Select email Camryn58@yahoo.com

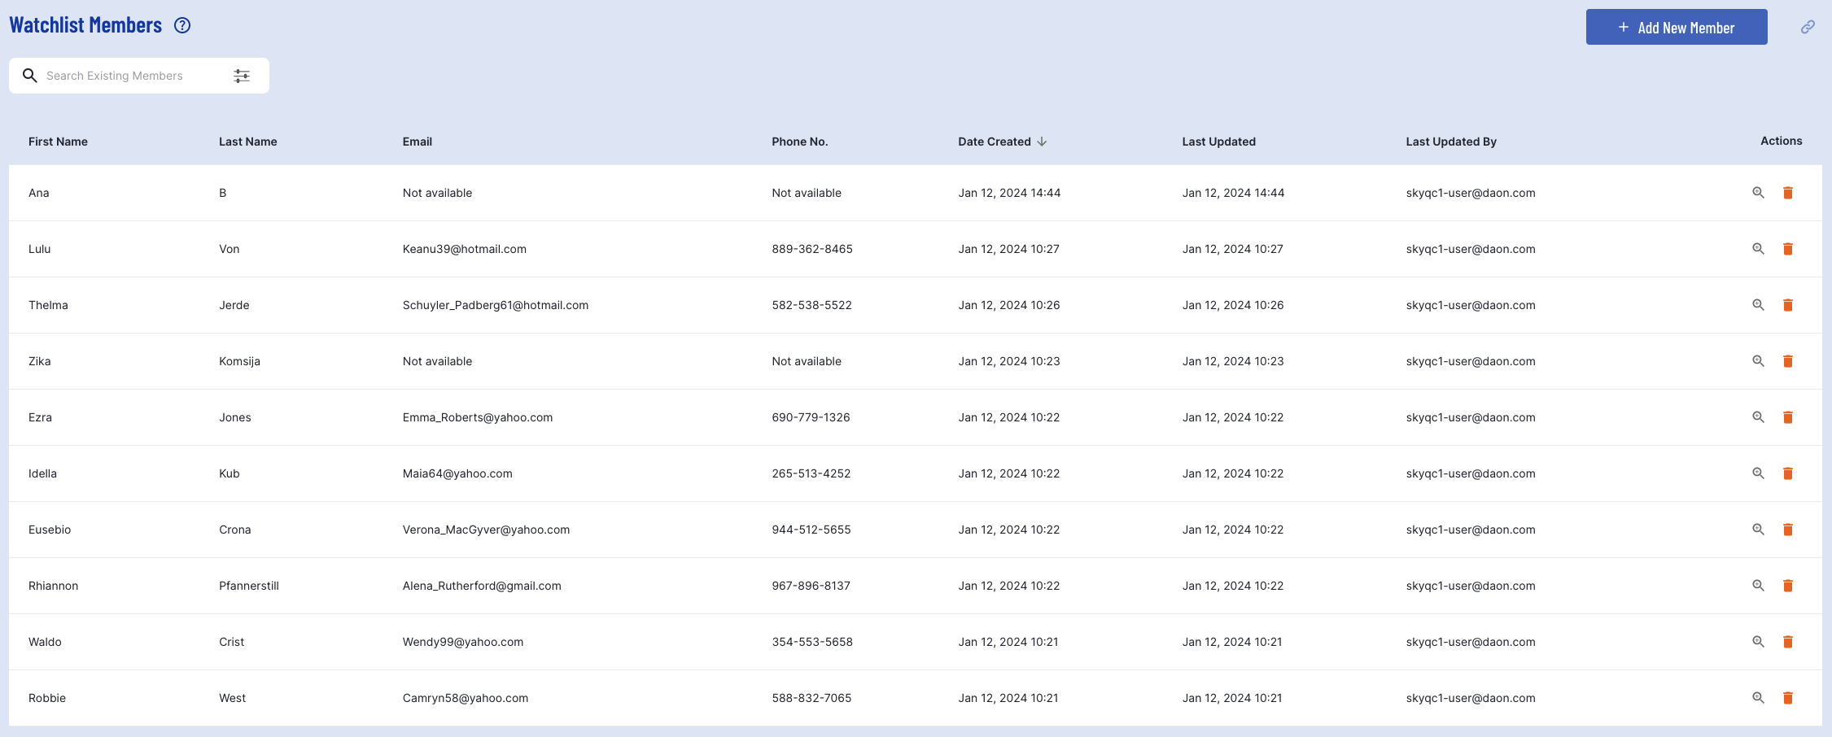pos(466,698)
